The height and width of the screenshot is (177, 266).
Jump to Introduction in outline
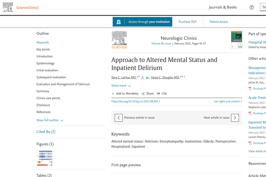click(x=45, y=56)
